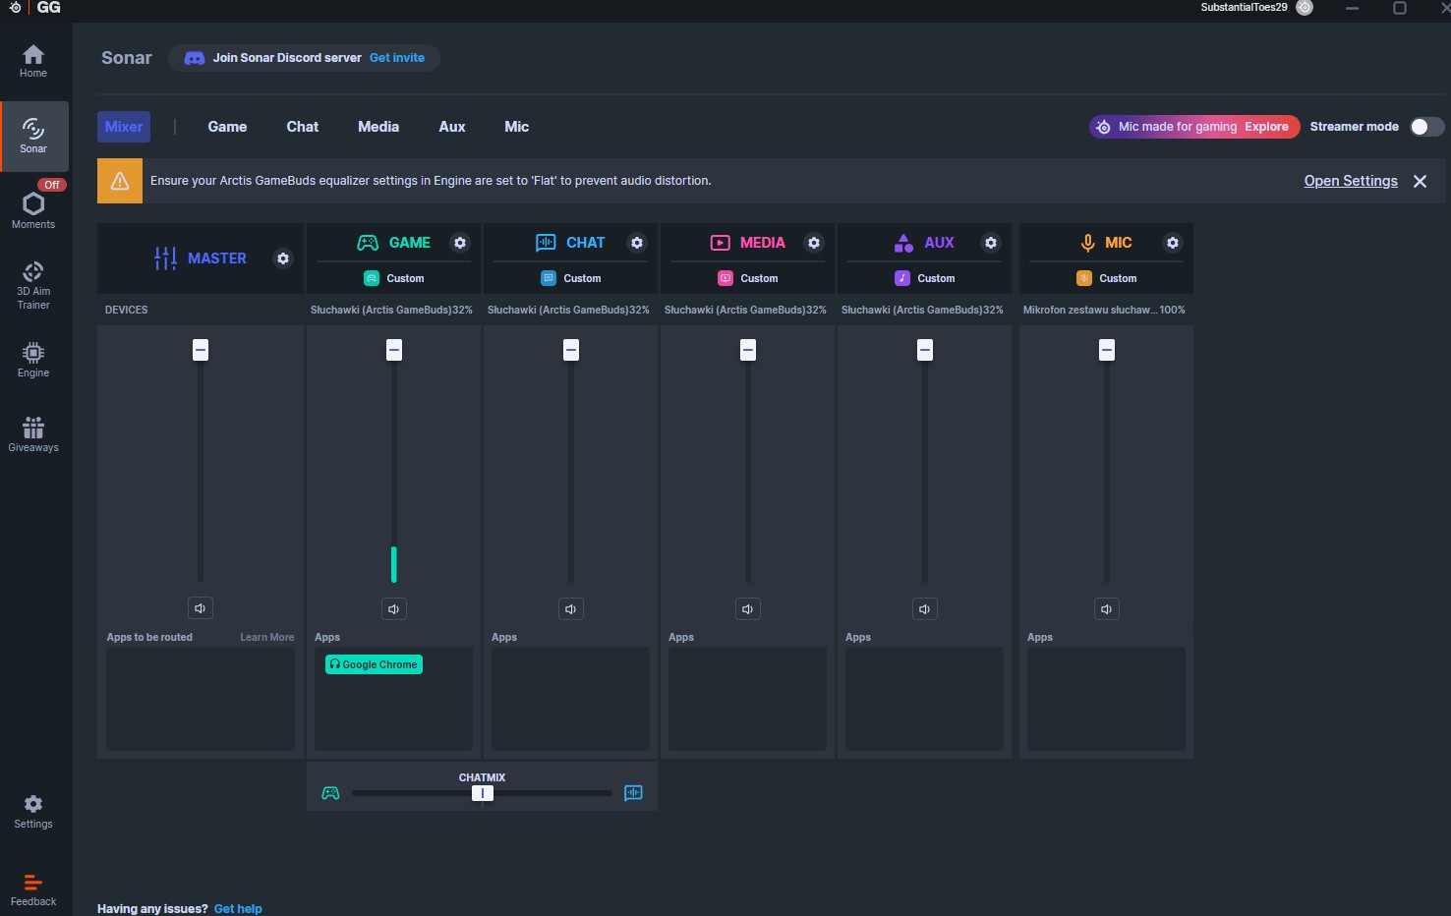Toggle Streamer mode switch
The image size is (1451, 916).
click(1426, 127)
